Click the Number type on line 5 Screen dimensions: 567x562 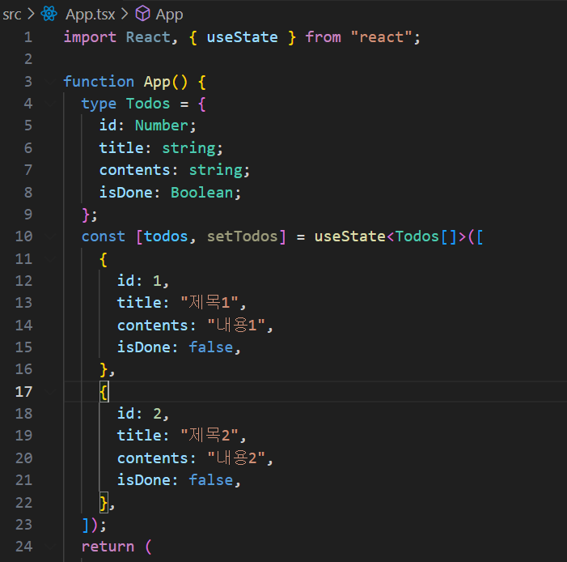[161, 126]
